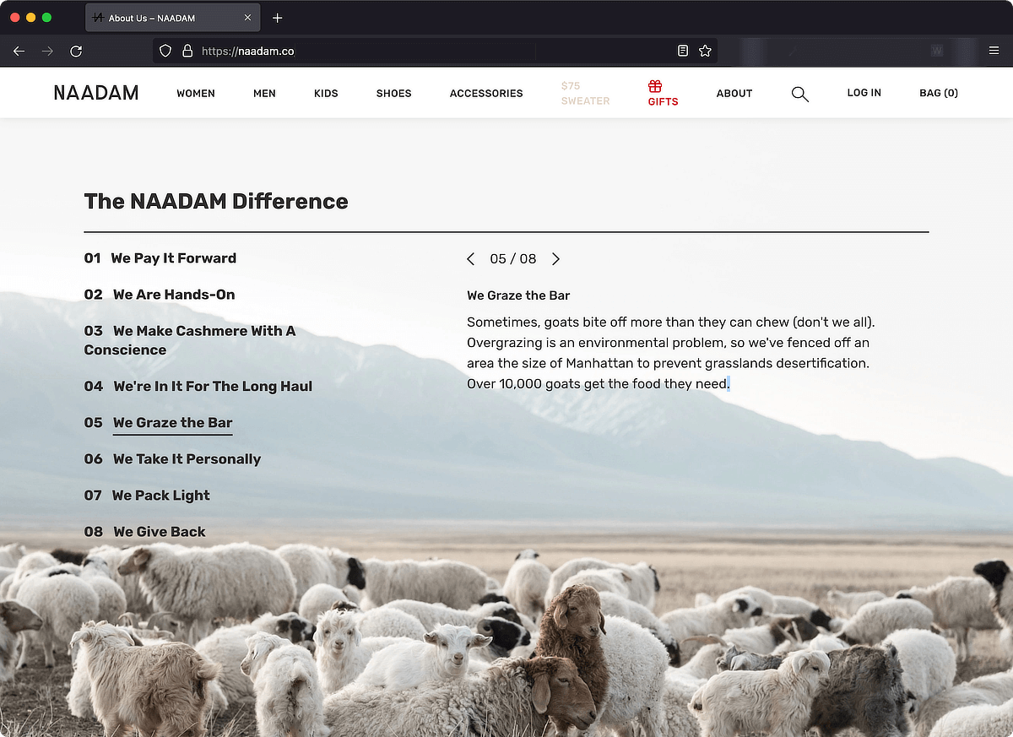Open the KIDS menu
This screenshot has width=1013, height=737.
(x=326, y=94)
